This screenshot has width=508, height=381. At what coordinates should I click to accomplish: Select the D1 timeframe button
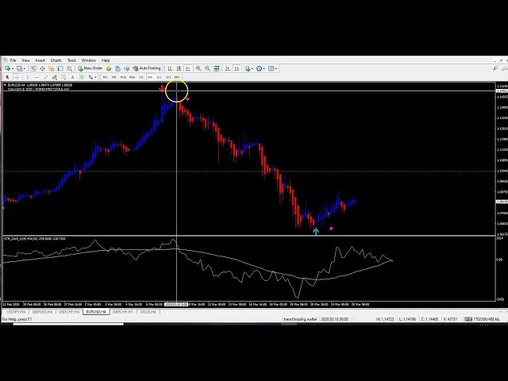(159, 77)
